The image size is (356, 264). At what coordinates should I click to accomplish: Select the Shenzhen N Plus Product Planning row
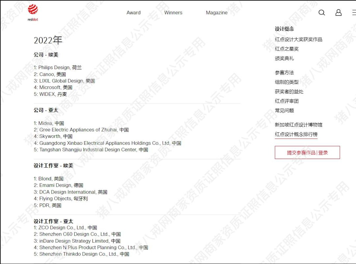pyautogui.click(x=91, y=248)
